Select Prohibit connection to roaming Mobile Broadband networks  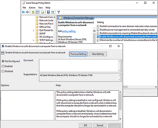coord(129,33)
